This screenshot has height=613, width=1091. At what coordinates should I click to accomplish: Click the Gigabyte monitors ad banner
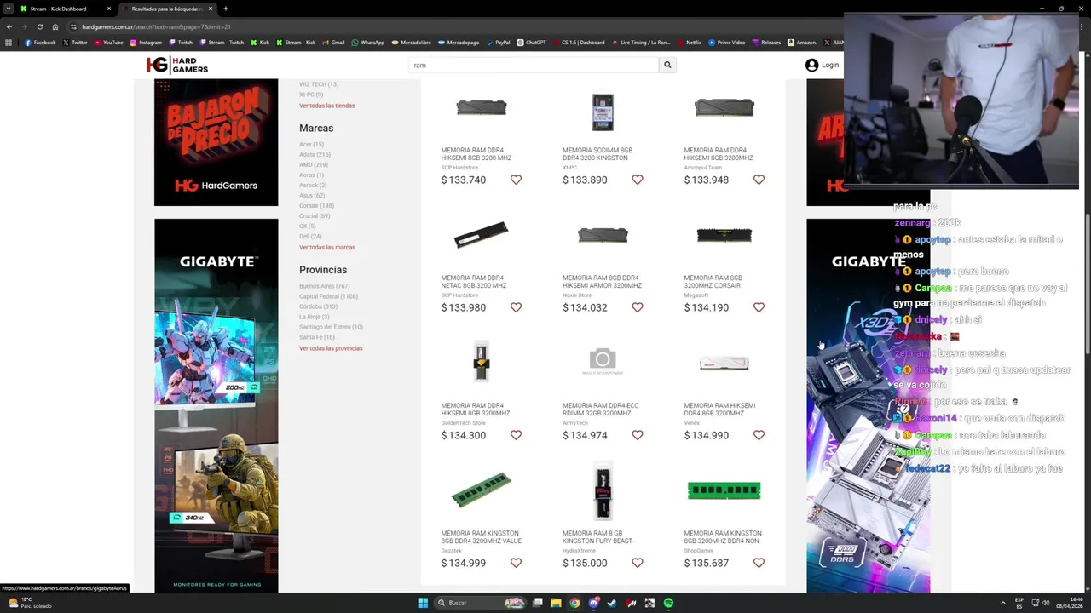216,405
